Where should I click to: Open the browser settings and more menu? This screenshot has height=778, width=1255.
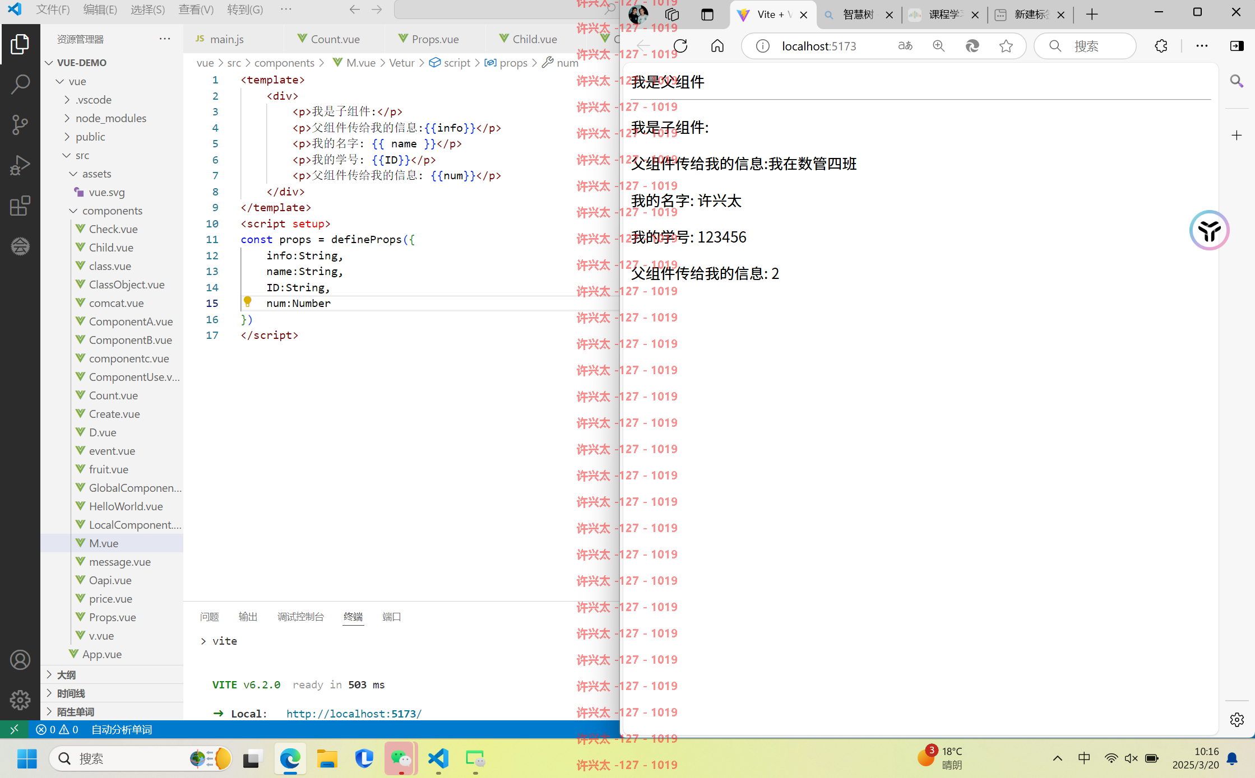(x=1202, y=46)
